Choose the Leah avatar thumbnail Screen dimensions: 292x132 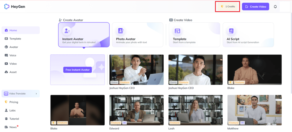point(195,110)
